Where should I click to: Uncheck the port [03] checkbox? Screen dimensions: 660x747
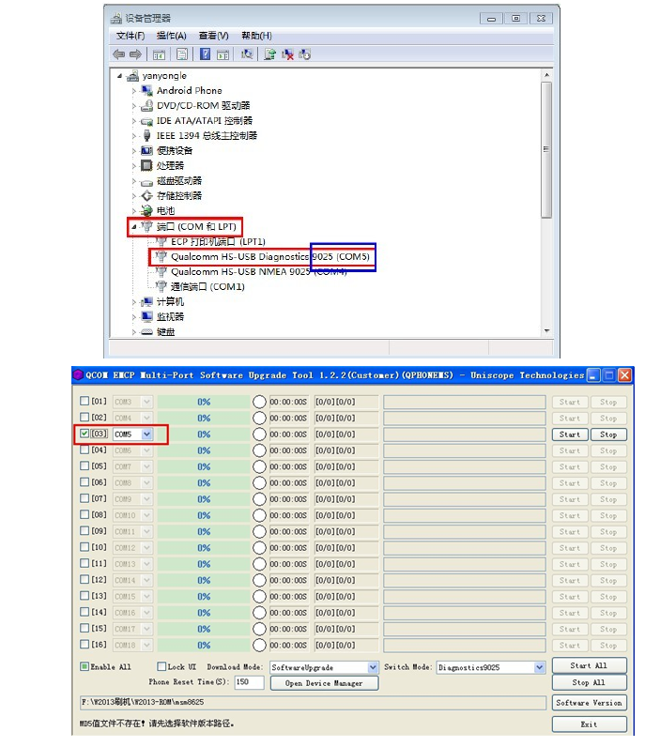[85, 434]
